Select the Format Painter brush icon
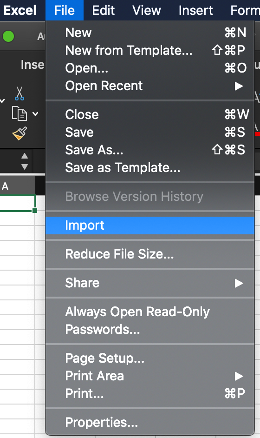The image size is (260, 438). point(19,133)
